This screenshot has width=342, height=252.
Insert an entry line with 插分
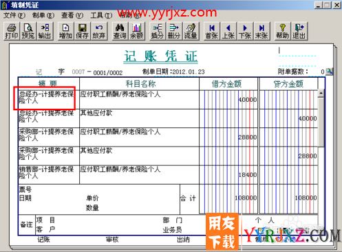(158, 31)
